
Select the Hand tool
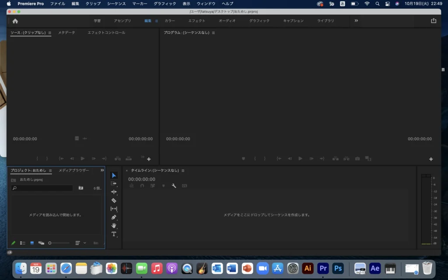114,226
